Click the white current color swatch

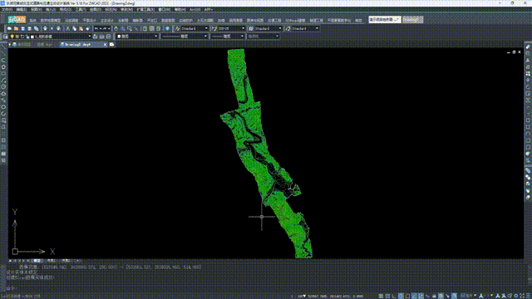[119, 37]
